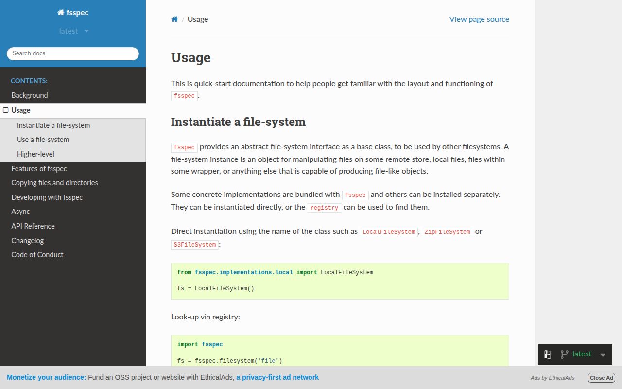
Task: Open the privacy-first ad network link
Action: (x=277, y=377)
